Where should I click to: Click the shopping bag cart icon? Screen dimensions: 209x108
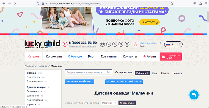(163, 56)
